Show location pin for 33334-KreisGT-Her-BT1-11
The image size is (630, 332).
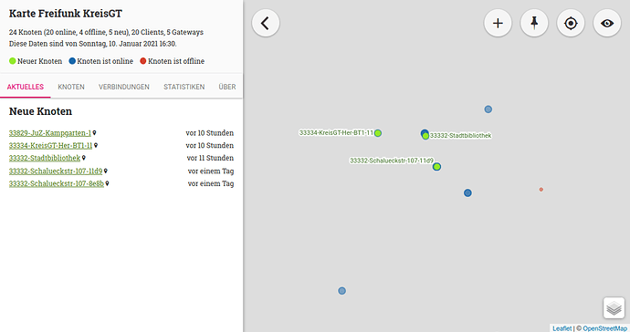tap(96, 145)
